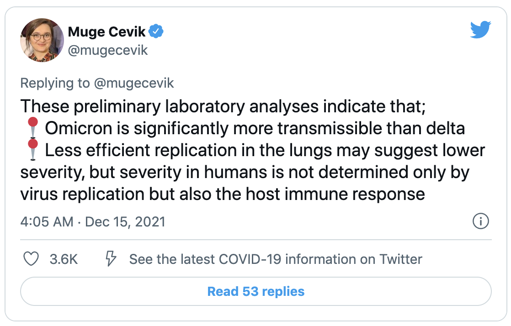Click the second red pushpin emoji
Screen dimensions: 511x326
(32, 149)
